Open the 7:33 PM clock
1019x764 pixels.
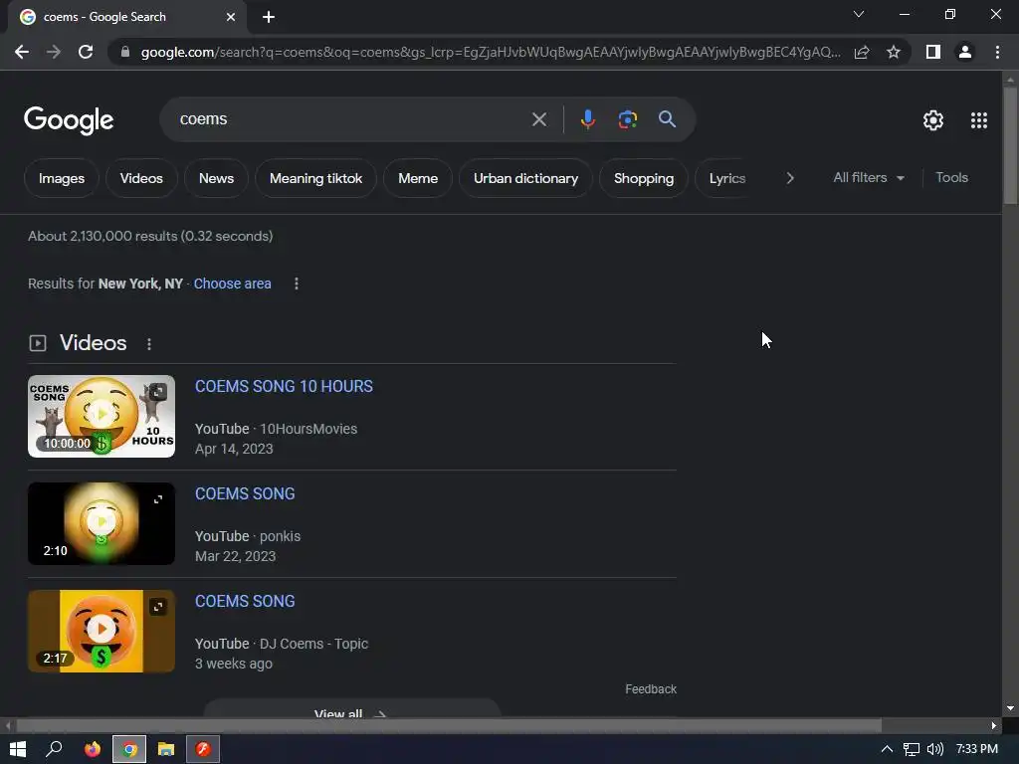point(977,749)
